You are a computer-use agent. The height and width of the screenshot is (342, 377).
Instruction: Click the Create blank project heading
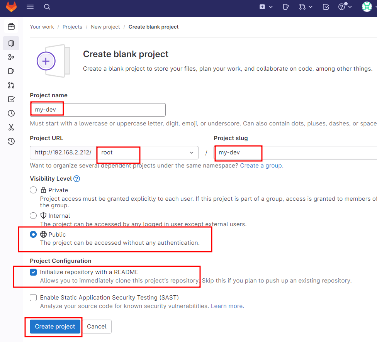click(126, 54)
